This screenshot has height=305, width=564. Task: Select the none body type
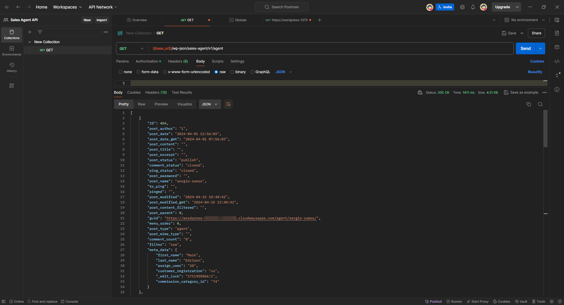pos(120,72)
